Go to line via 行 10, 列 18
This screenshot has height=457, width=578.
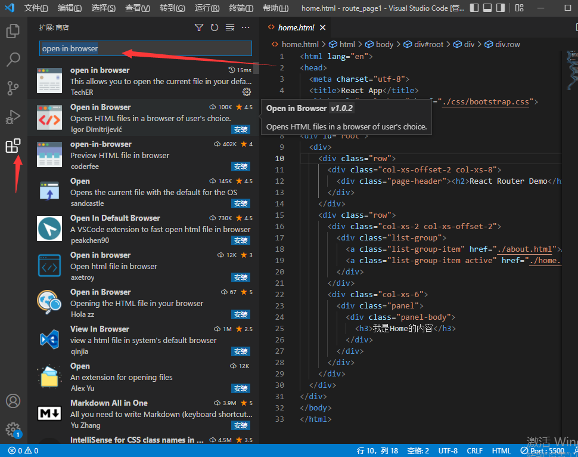[377, 450]
